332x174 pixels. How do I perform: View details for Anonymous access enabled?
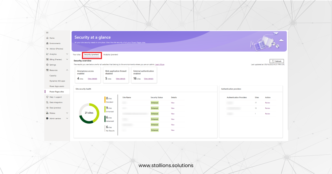click(x=92, y=79)
